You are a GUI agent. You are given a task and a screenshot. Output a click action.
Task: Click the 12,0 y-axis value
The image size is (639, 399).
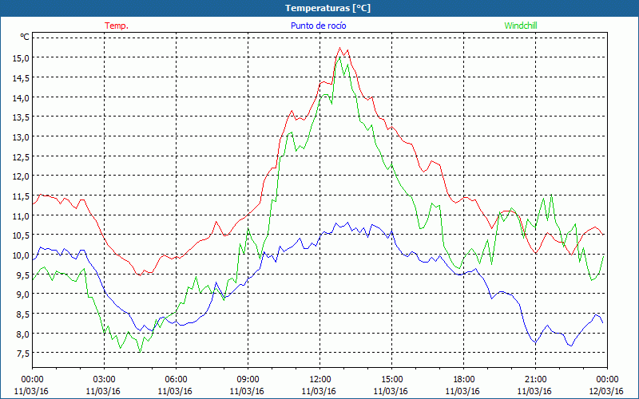pos(21,176)
